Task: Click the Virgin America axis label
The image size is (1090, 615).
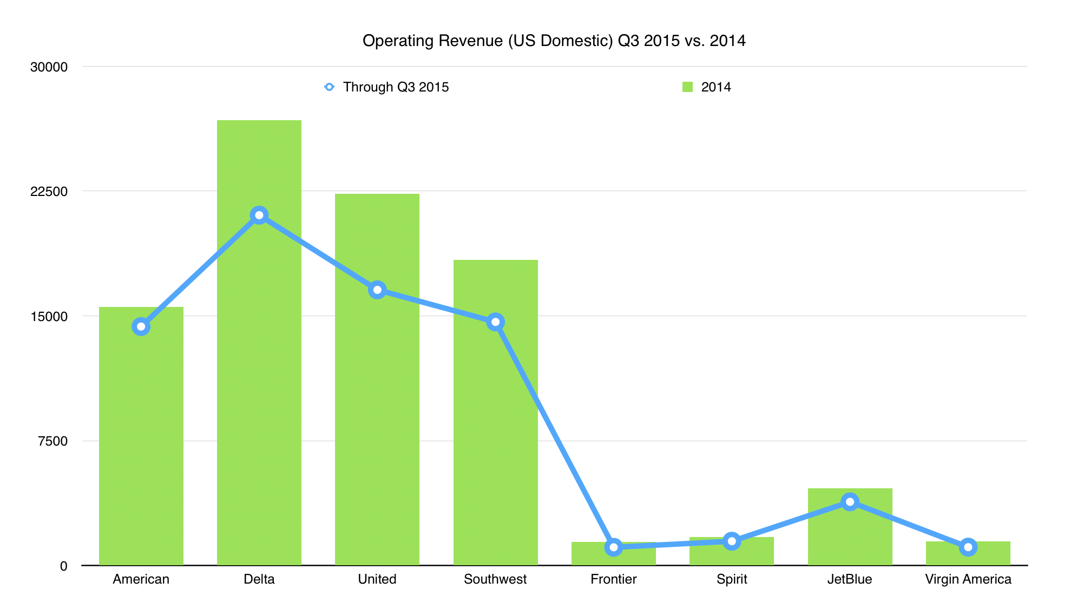Action: point(968,579)
